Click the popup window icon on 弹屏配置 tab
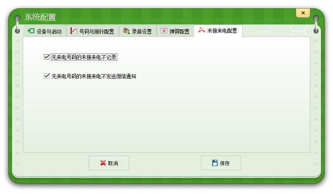333x196 pixels. tap(164, 31)
